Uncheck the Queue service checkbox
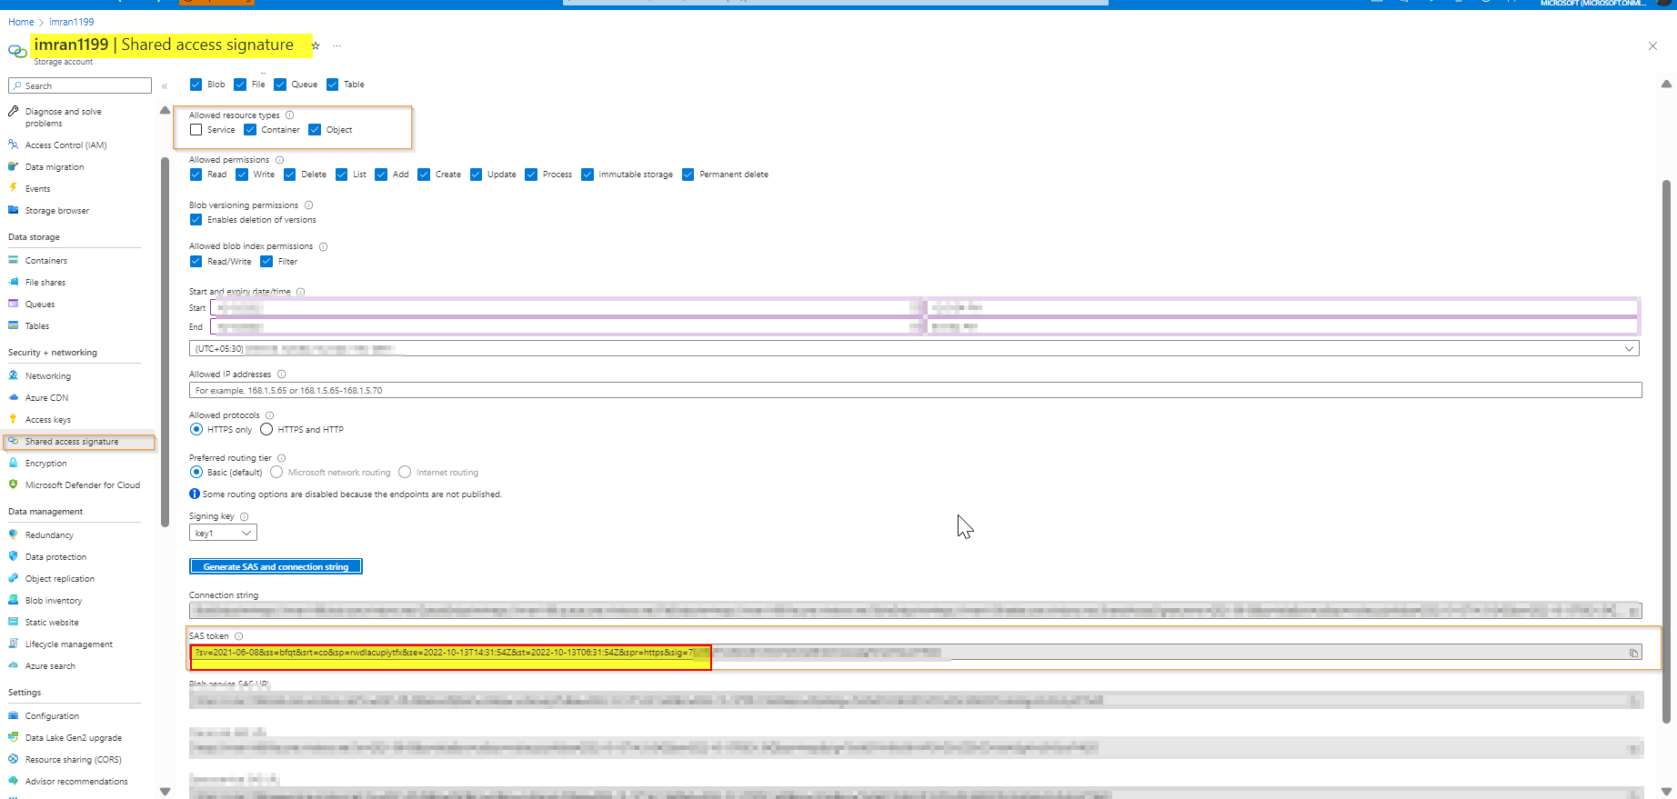This screenshot has height=799, width=1677. point(280,85)
